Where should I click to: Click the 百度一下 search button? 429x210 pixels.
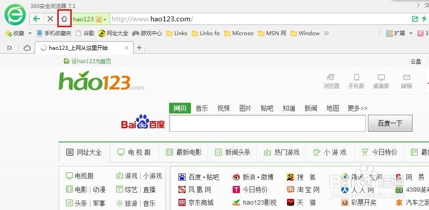tap(390, 123)
